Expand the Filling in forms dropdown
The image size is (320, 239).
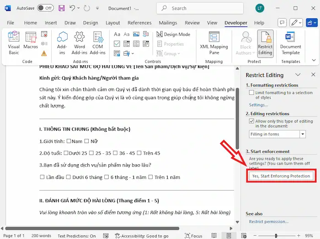point(303,134)
